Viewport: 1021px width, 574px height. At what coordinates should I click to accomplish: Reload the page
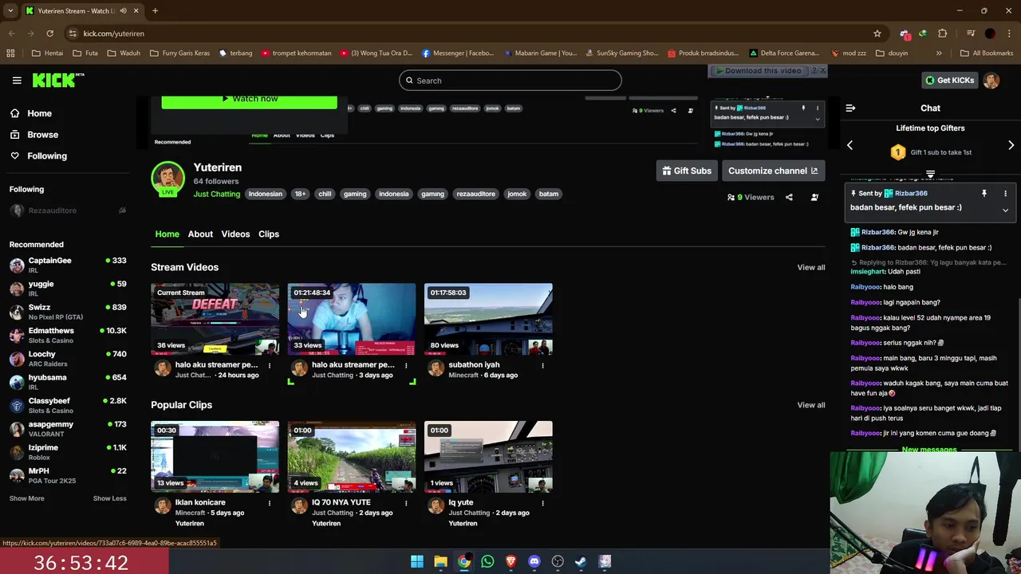[x=49, y=33]
